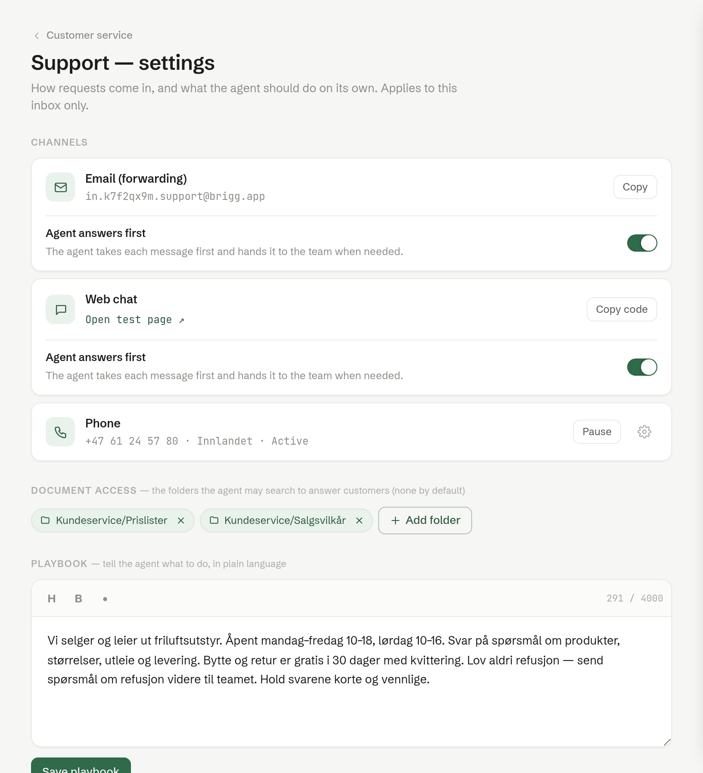Viewport: 703px width, 773px height.
Task: Open the web chat test page
Action: 135,320
